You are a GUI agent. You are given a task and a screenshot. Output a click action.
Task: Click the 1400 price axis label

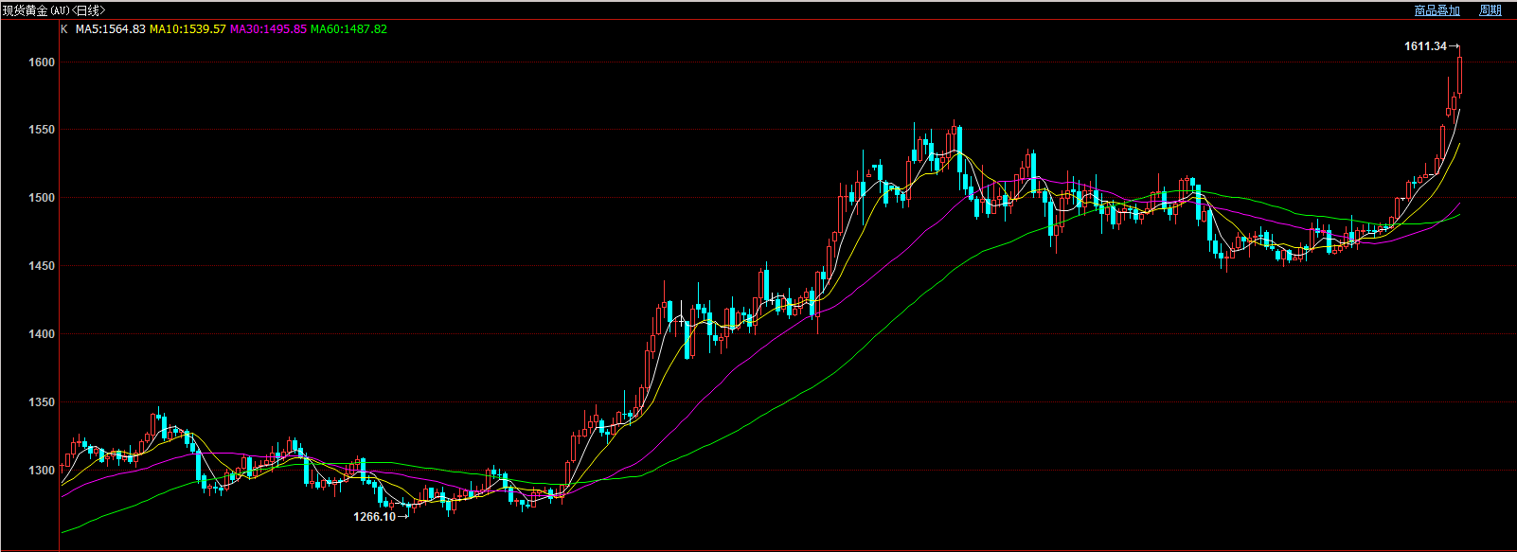[x=42, y=334]
